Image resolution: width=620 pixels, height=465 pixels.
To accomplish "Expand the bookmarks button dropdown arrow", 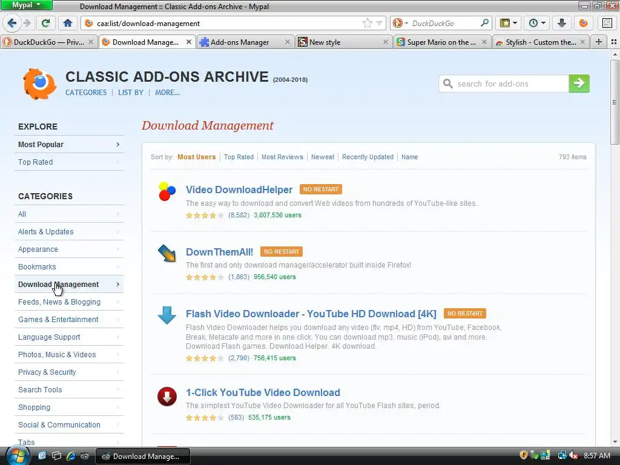I will tap(515, 24).
